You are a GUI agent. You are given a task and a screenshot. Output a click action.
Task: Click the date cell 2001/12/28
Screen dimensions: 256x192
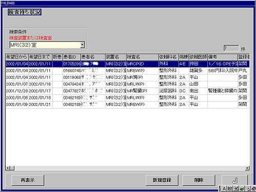(x=17, y=91)
